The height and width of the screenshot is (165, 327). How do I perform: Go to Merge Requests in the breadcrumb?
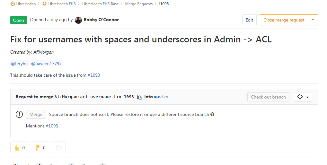(139, 4)
